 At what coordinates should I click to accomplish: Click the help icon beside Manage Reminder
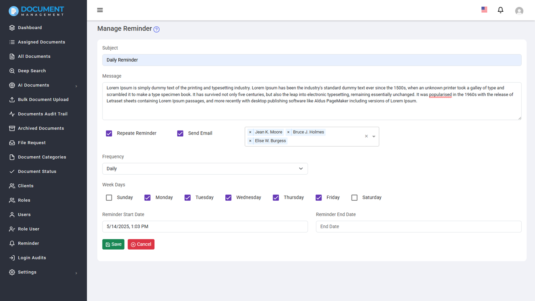pyautogui.click(x=156, y=29)
